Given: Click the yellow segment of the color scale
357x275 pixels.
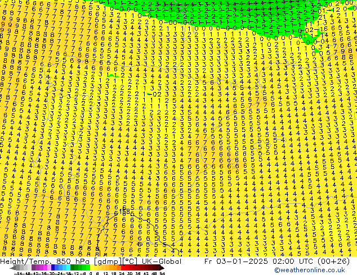Looking at the screenshot, I should point(96,268).
